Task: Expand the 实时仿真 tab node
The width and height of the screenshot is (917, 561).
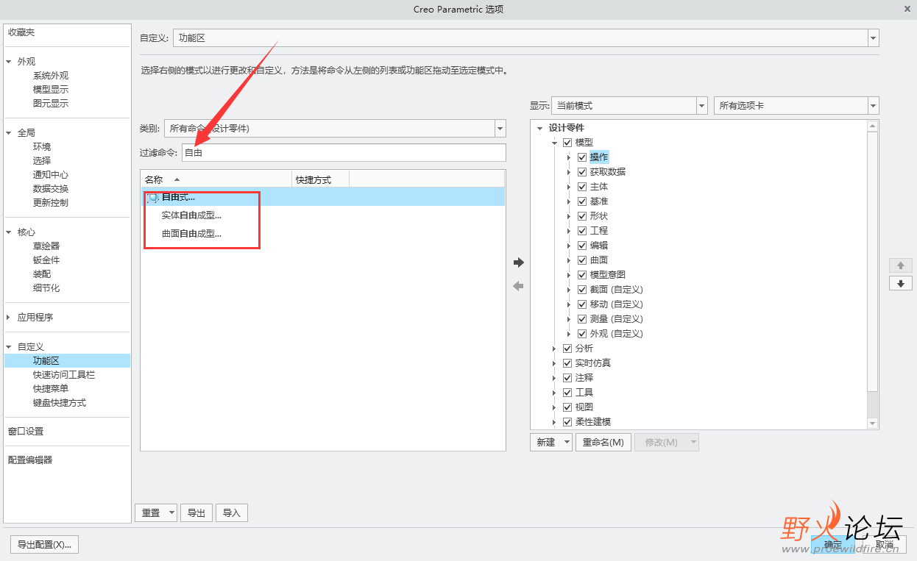Action: [554, 363]
